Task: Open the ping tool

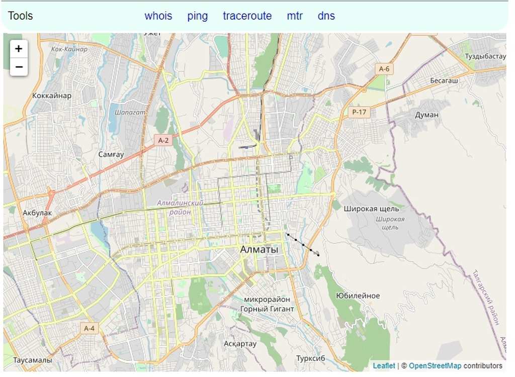Action: (197, 16)
